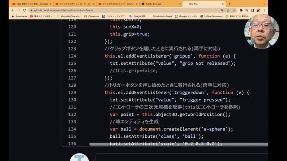Screen dimensions: 287x161
Task: Reload the page with the refresh icon
Action: coord(24,10)
